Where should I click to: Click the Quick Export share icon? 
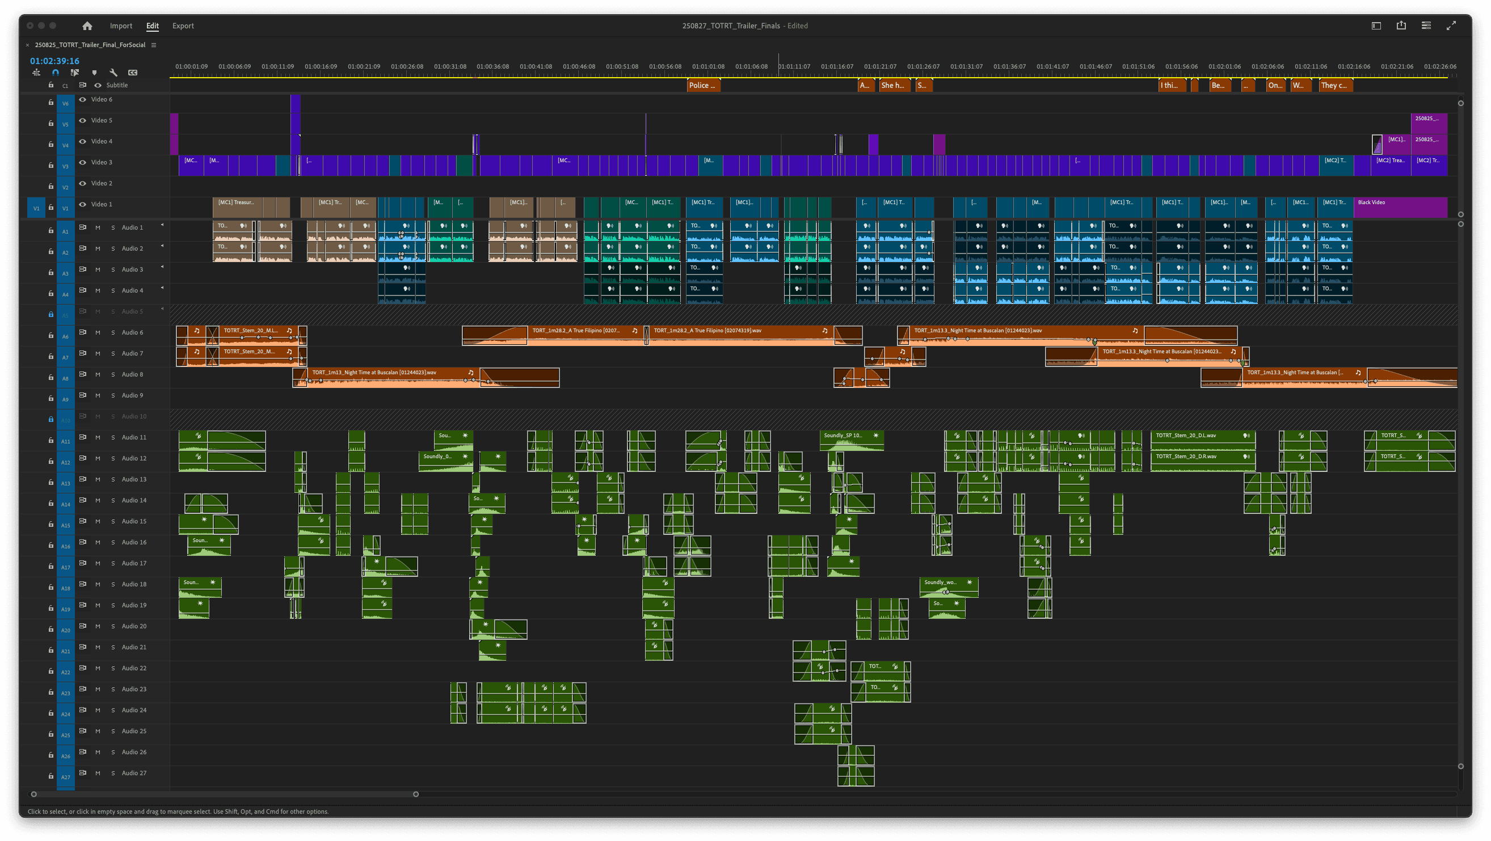pyautogui.click(x=1401, y=26)
